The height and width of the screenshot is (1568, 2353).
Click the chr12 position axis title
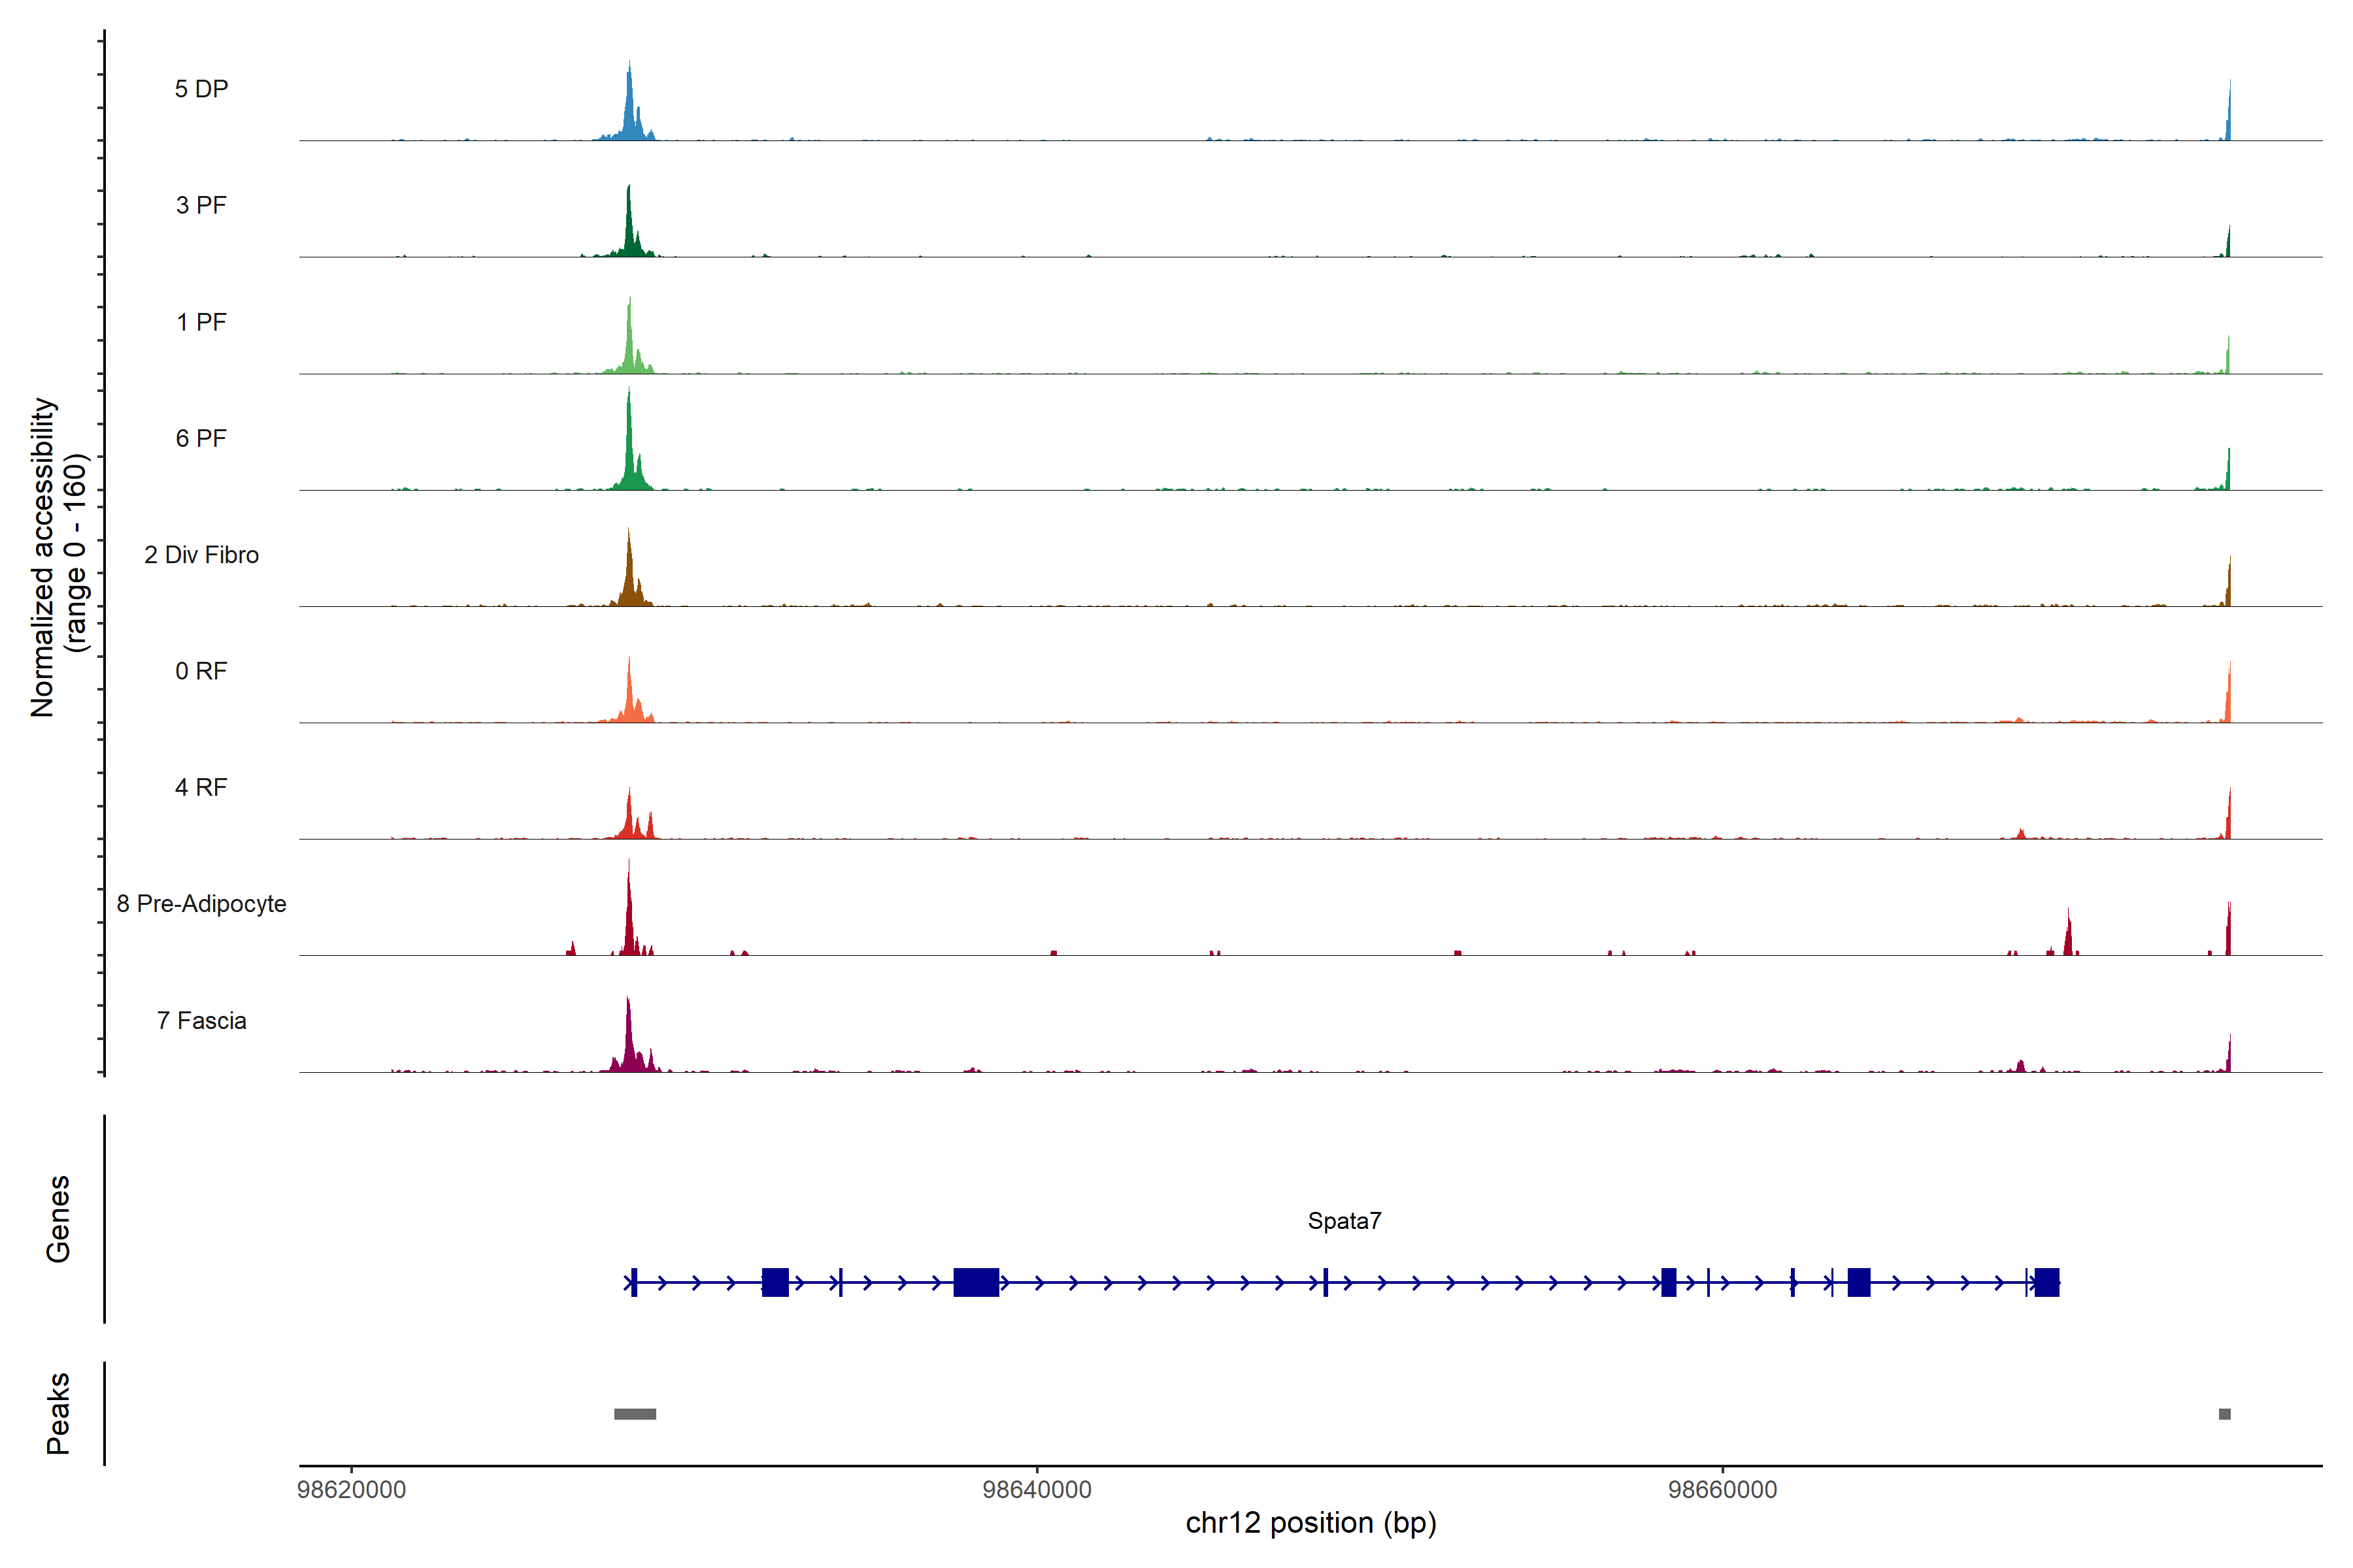coord(1310,1523)
